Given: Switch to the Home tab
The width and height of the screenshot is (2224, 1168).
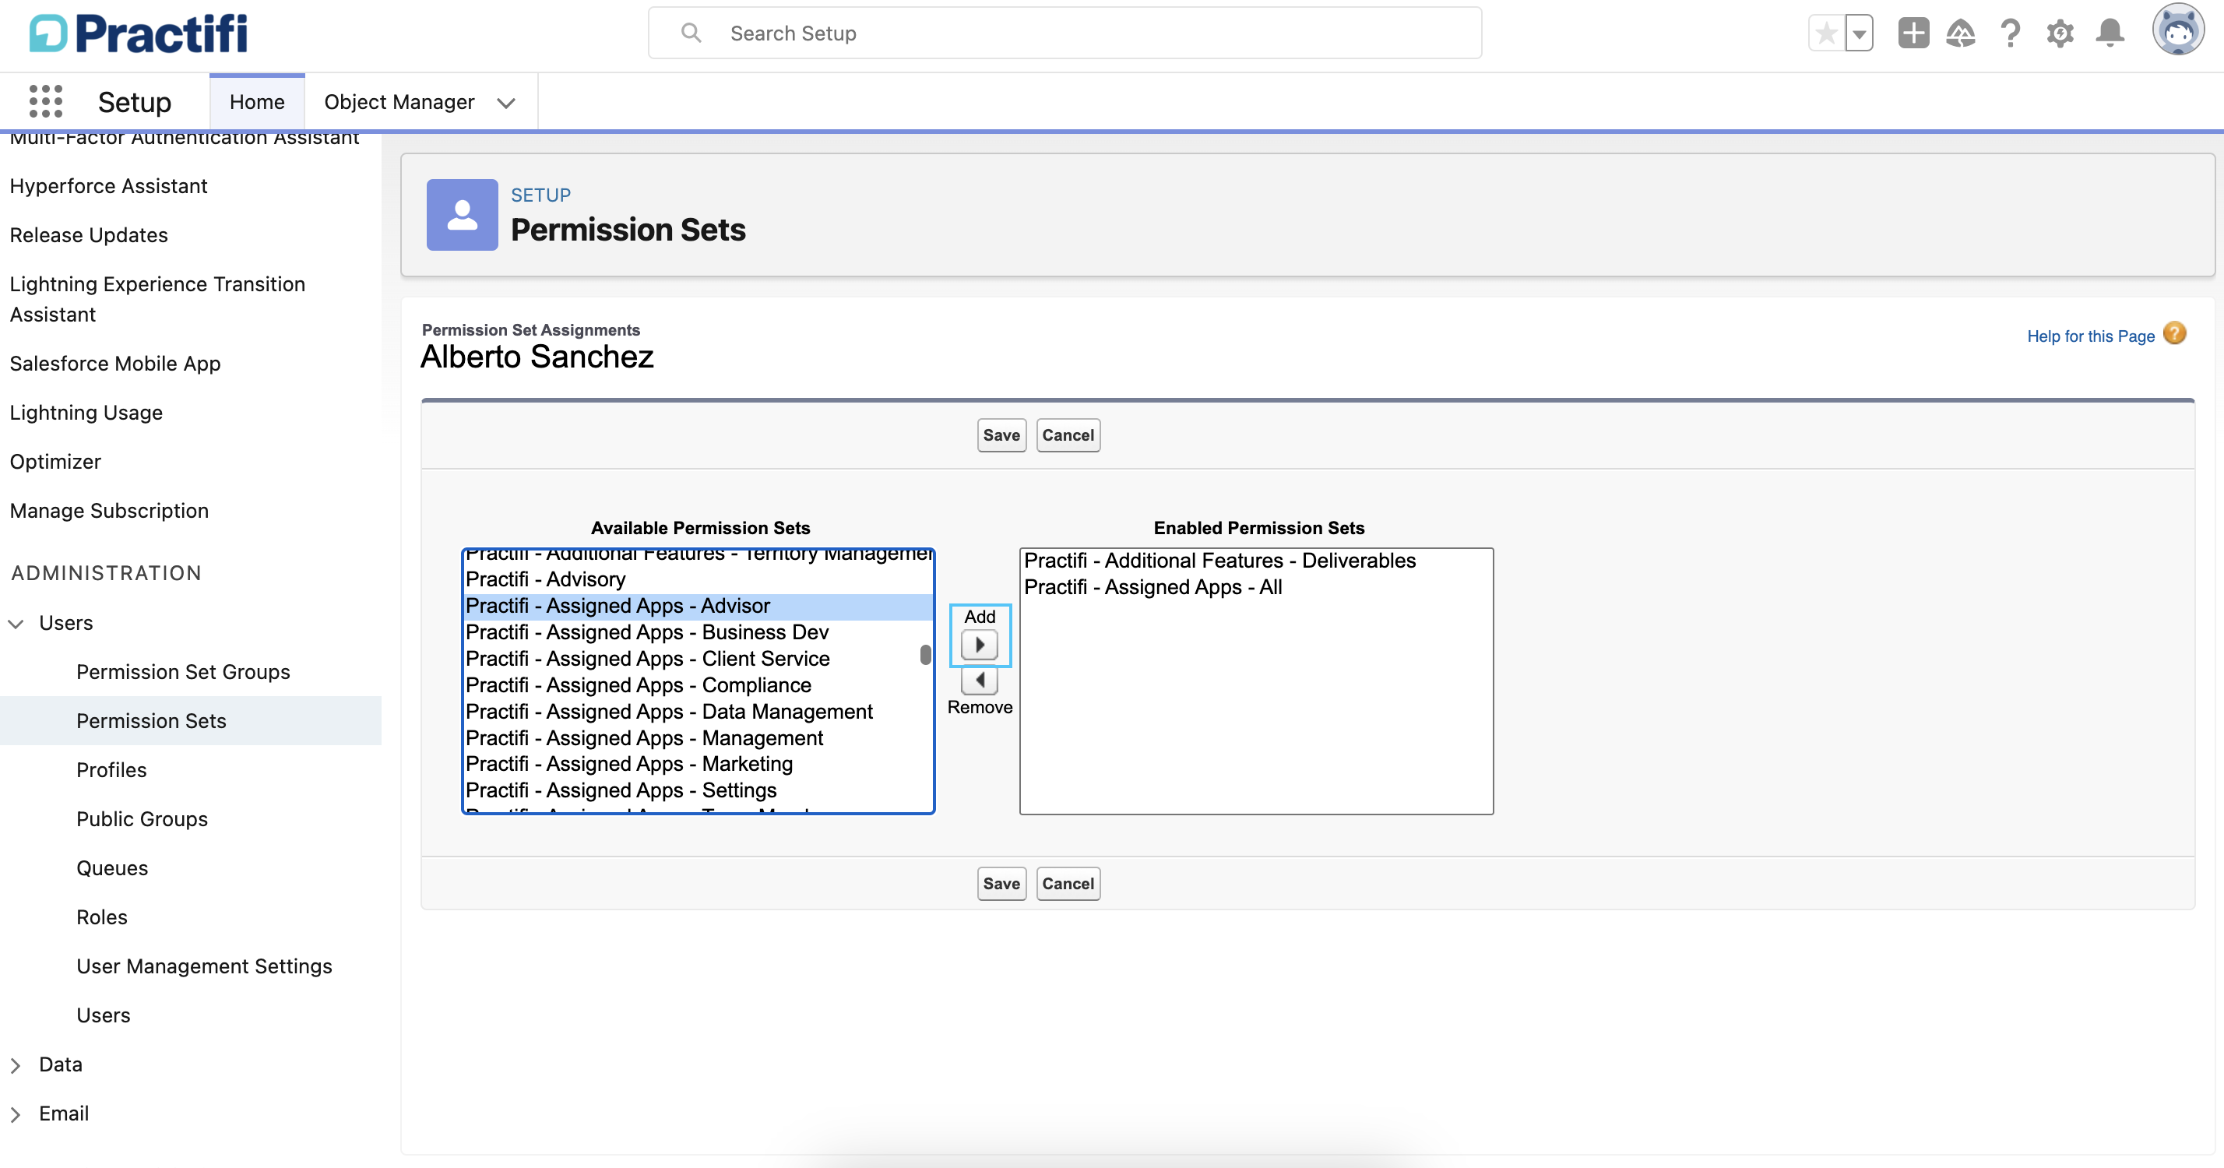Looking at the screenshot, I should coord(256,102).
